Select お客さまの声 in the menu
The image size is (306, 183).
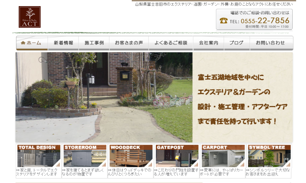click(x=129, y=43)
